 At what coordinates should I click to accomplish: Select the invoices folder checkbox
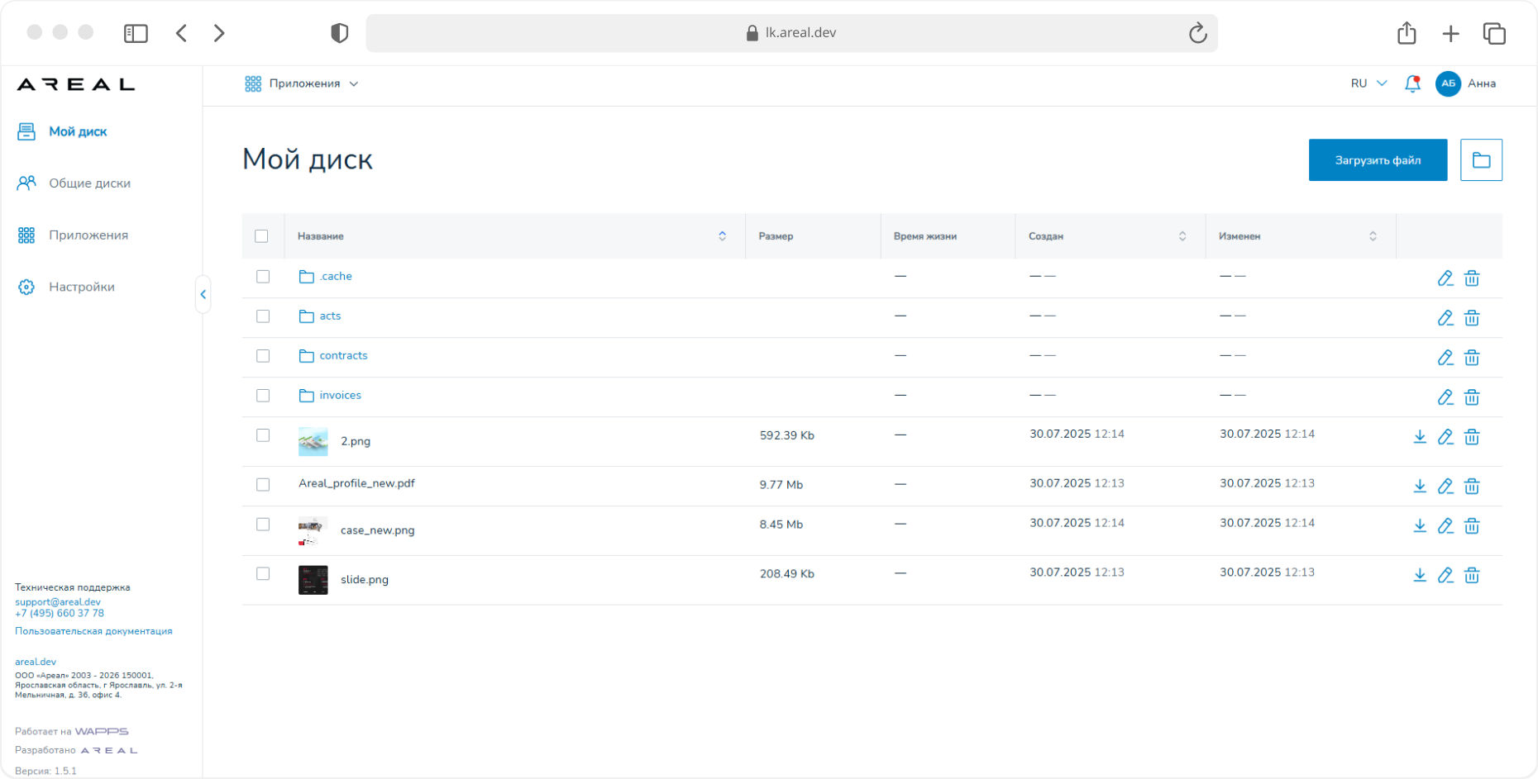(263, 396)
